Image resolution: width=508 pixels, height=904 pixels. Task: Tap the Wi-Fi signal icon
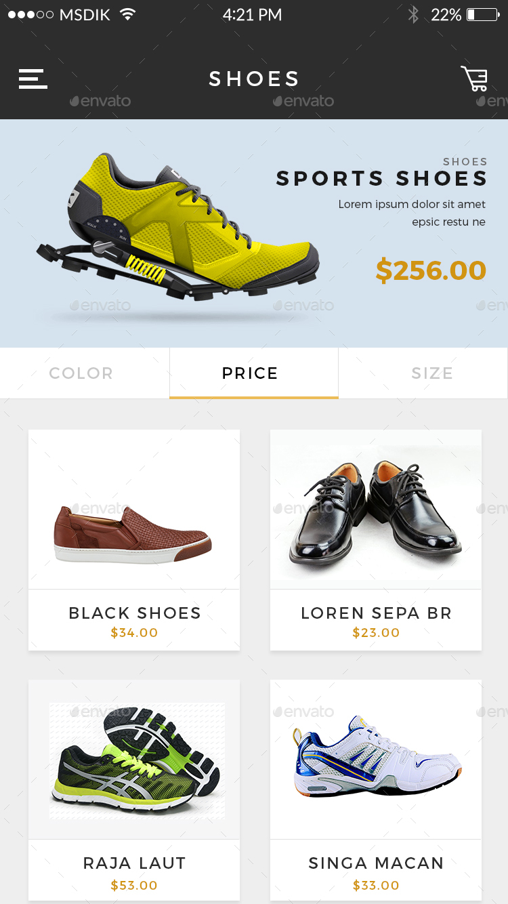click(127, 14)
